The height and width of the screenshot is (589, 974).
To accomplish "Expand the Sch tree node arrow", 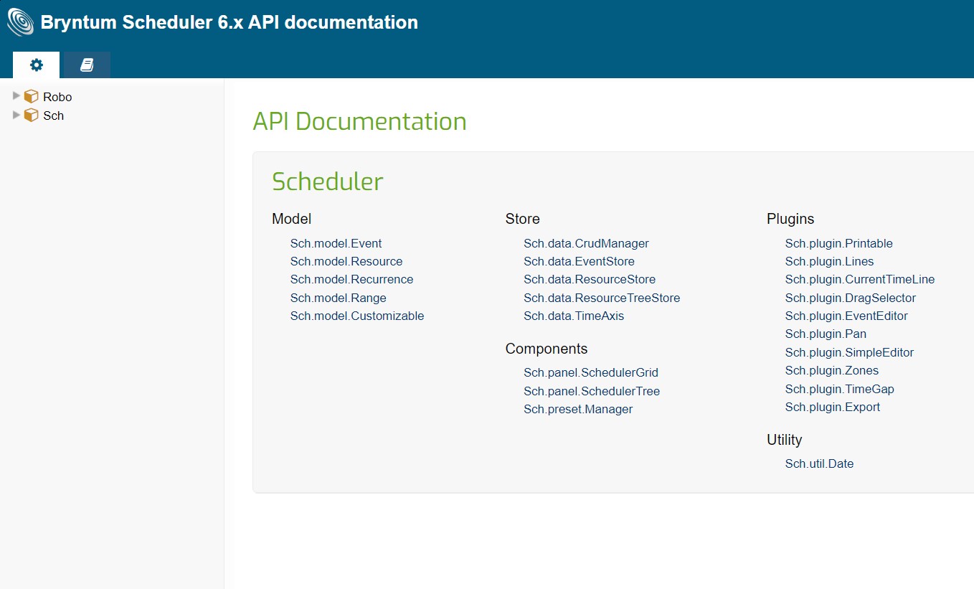I will point(16,114).
